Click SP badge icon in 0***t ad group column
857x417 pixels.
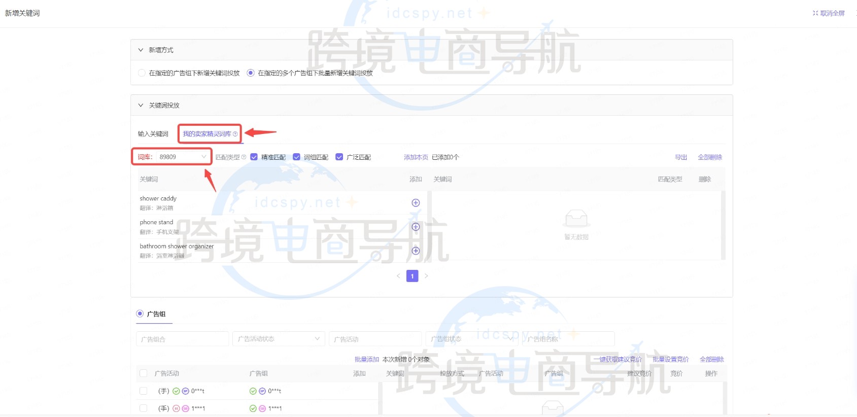(x=262, y=391)
